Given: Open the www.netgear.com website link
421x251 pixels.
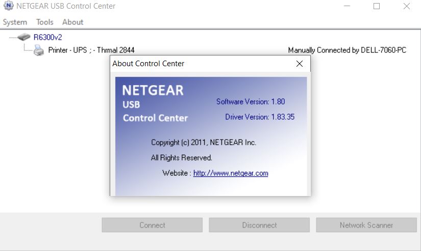Looking at the screenshot, I should coord(231,173).
